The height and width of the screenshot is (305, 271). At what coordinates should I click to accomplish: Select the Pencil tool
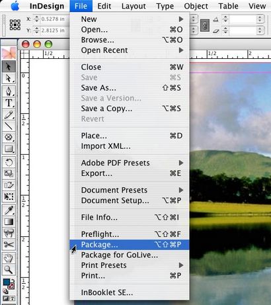pyautogui.click(x=9, y=114)
